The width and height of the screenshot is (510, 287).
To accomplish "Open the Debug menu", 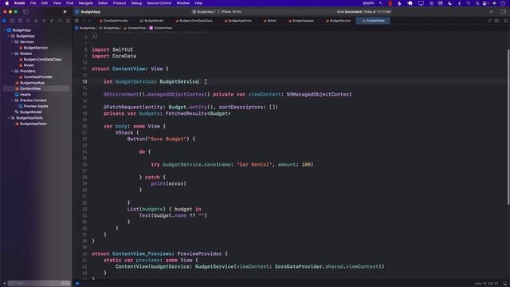I will [x=136, y=3].
